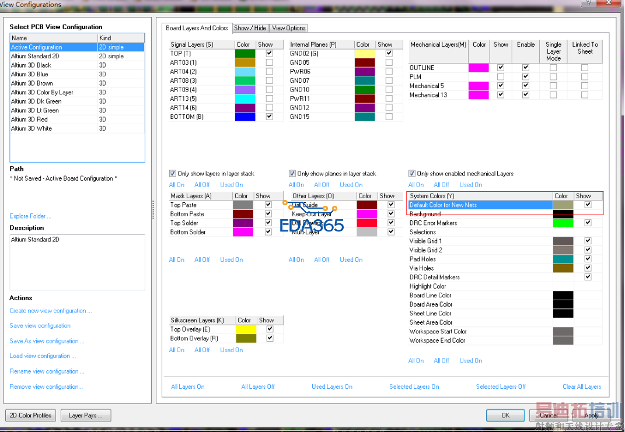Check Show for PLM mechanical layer
The height and width of the screenshot is (432, 625).
click(501, 77)
